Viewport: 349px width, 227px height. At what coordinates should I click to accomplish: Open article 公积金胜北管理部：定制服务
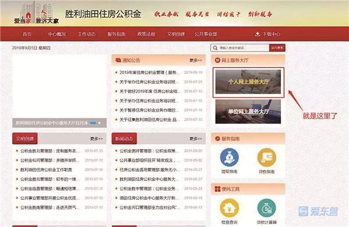[x=50, y=151]
